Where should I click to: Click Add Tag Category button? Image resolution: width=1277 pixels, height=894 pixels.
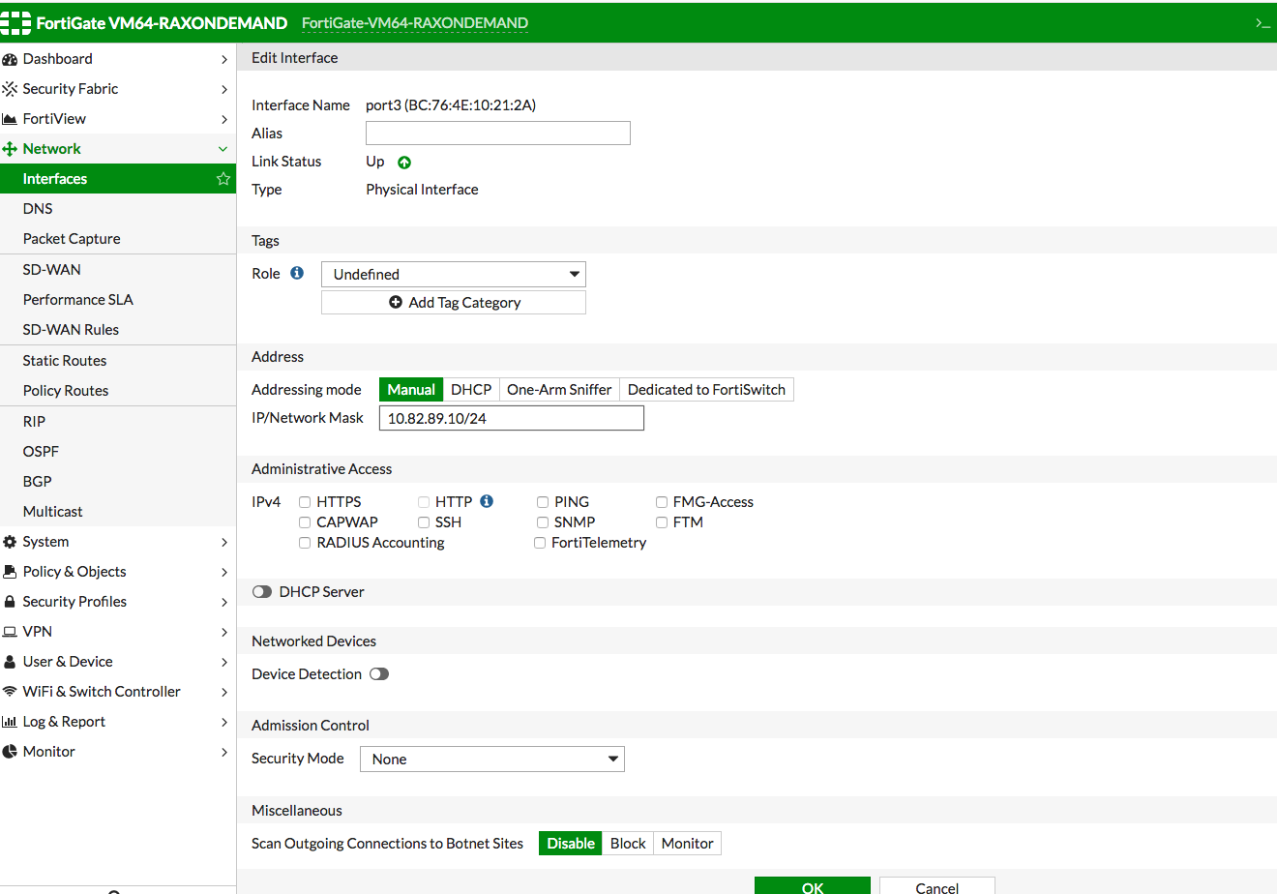[x=454, y=303]
